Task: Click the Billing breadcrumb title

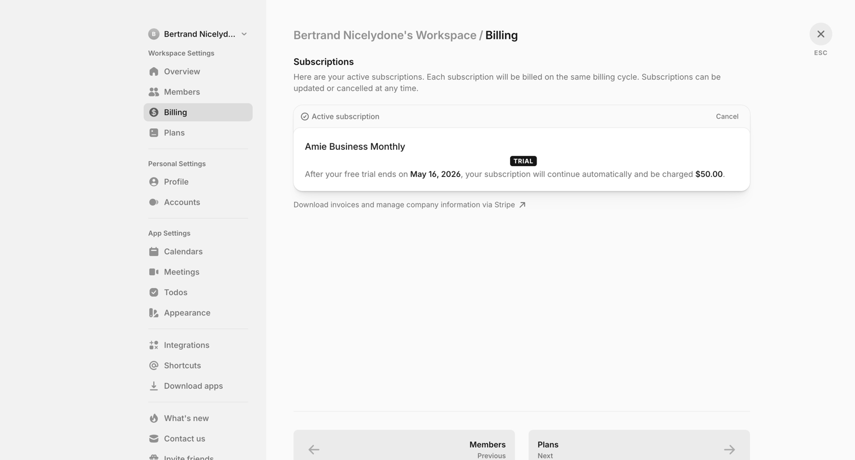Action: click(x=502, y=35)
